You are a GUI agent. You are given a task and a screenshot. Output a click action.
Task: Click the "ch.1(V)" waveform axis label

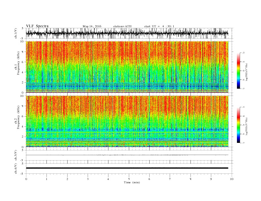coord(16,33)
